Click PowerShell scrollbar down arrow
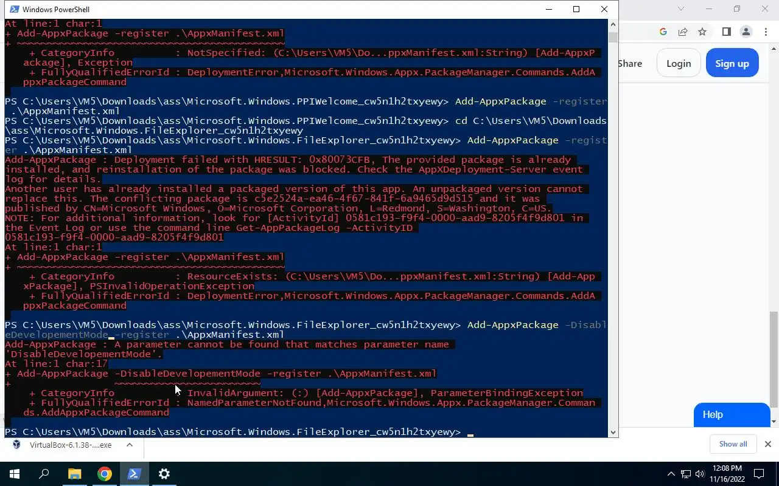The image size is (779, 486). [x=613, y=432]
